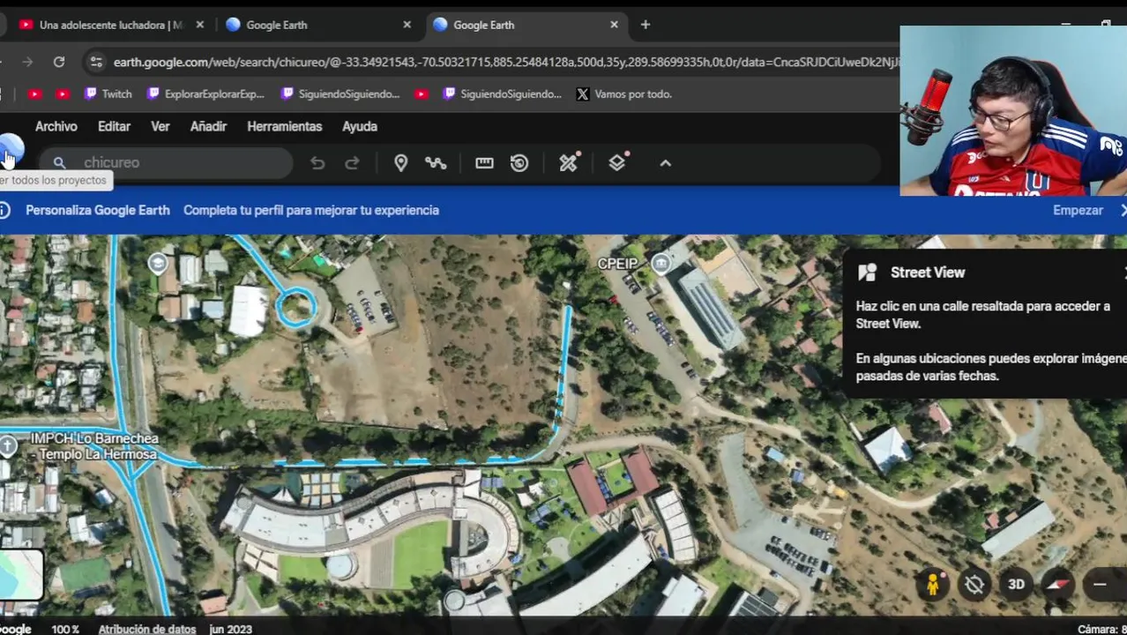Add a placemark with the pin icon
The height and width of the screenshot is (635, 1127).
[400, 162]
